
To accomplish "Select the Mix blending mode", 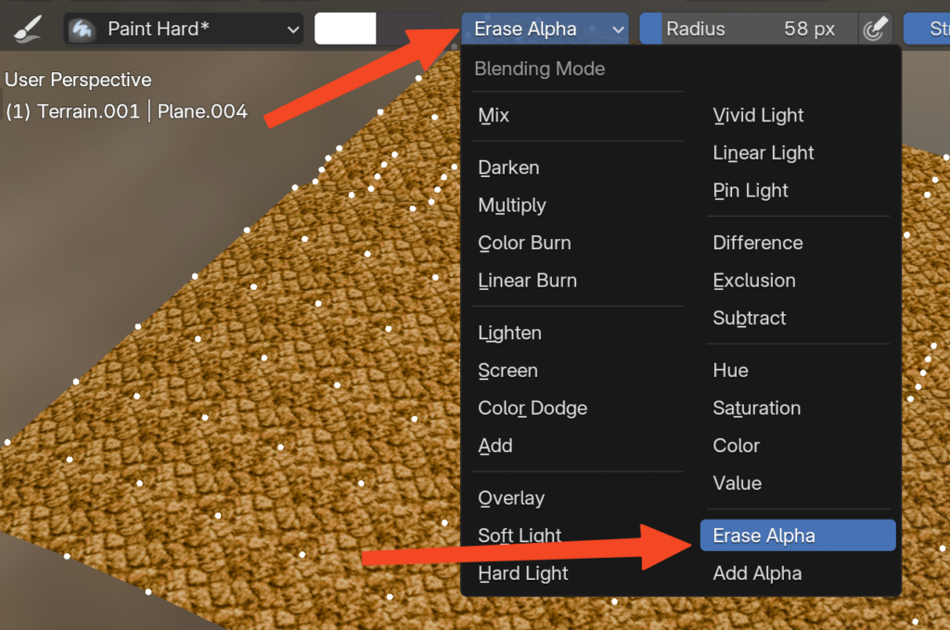I will pos(494,116).
